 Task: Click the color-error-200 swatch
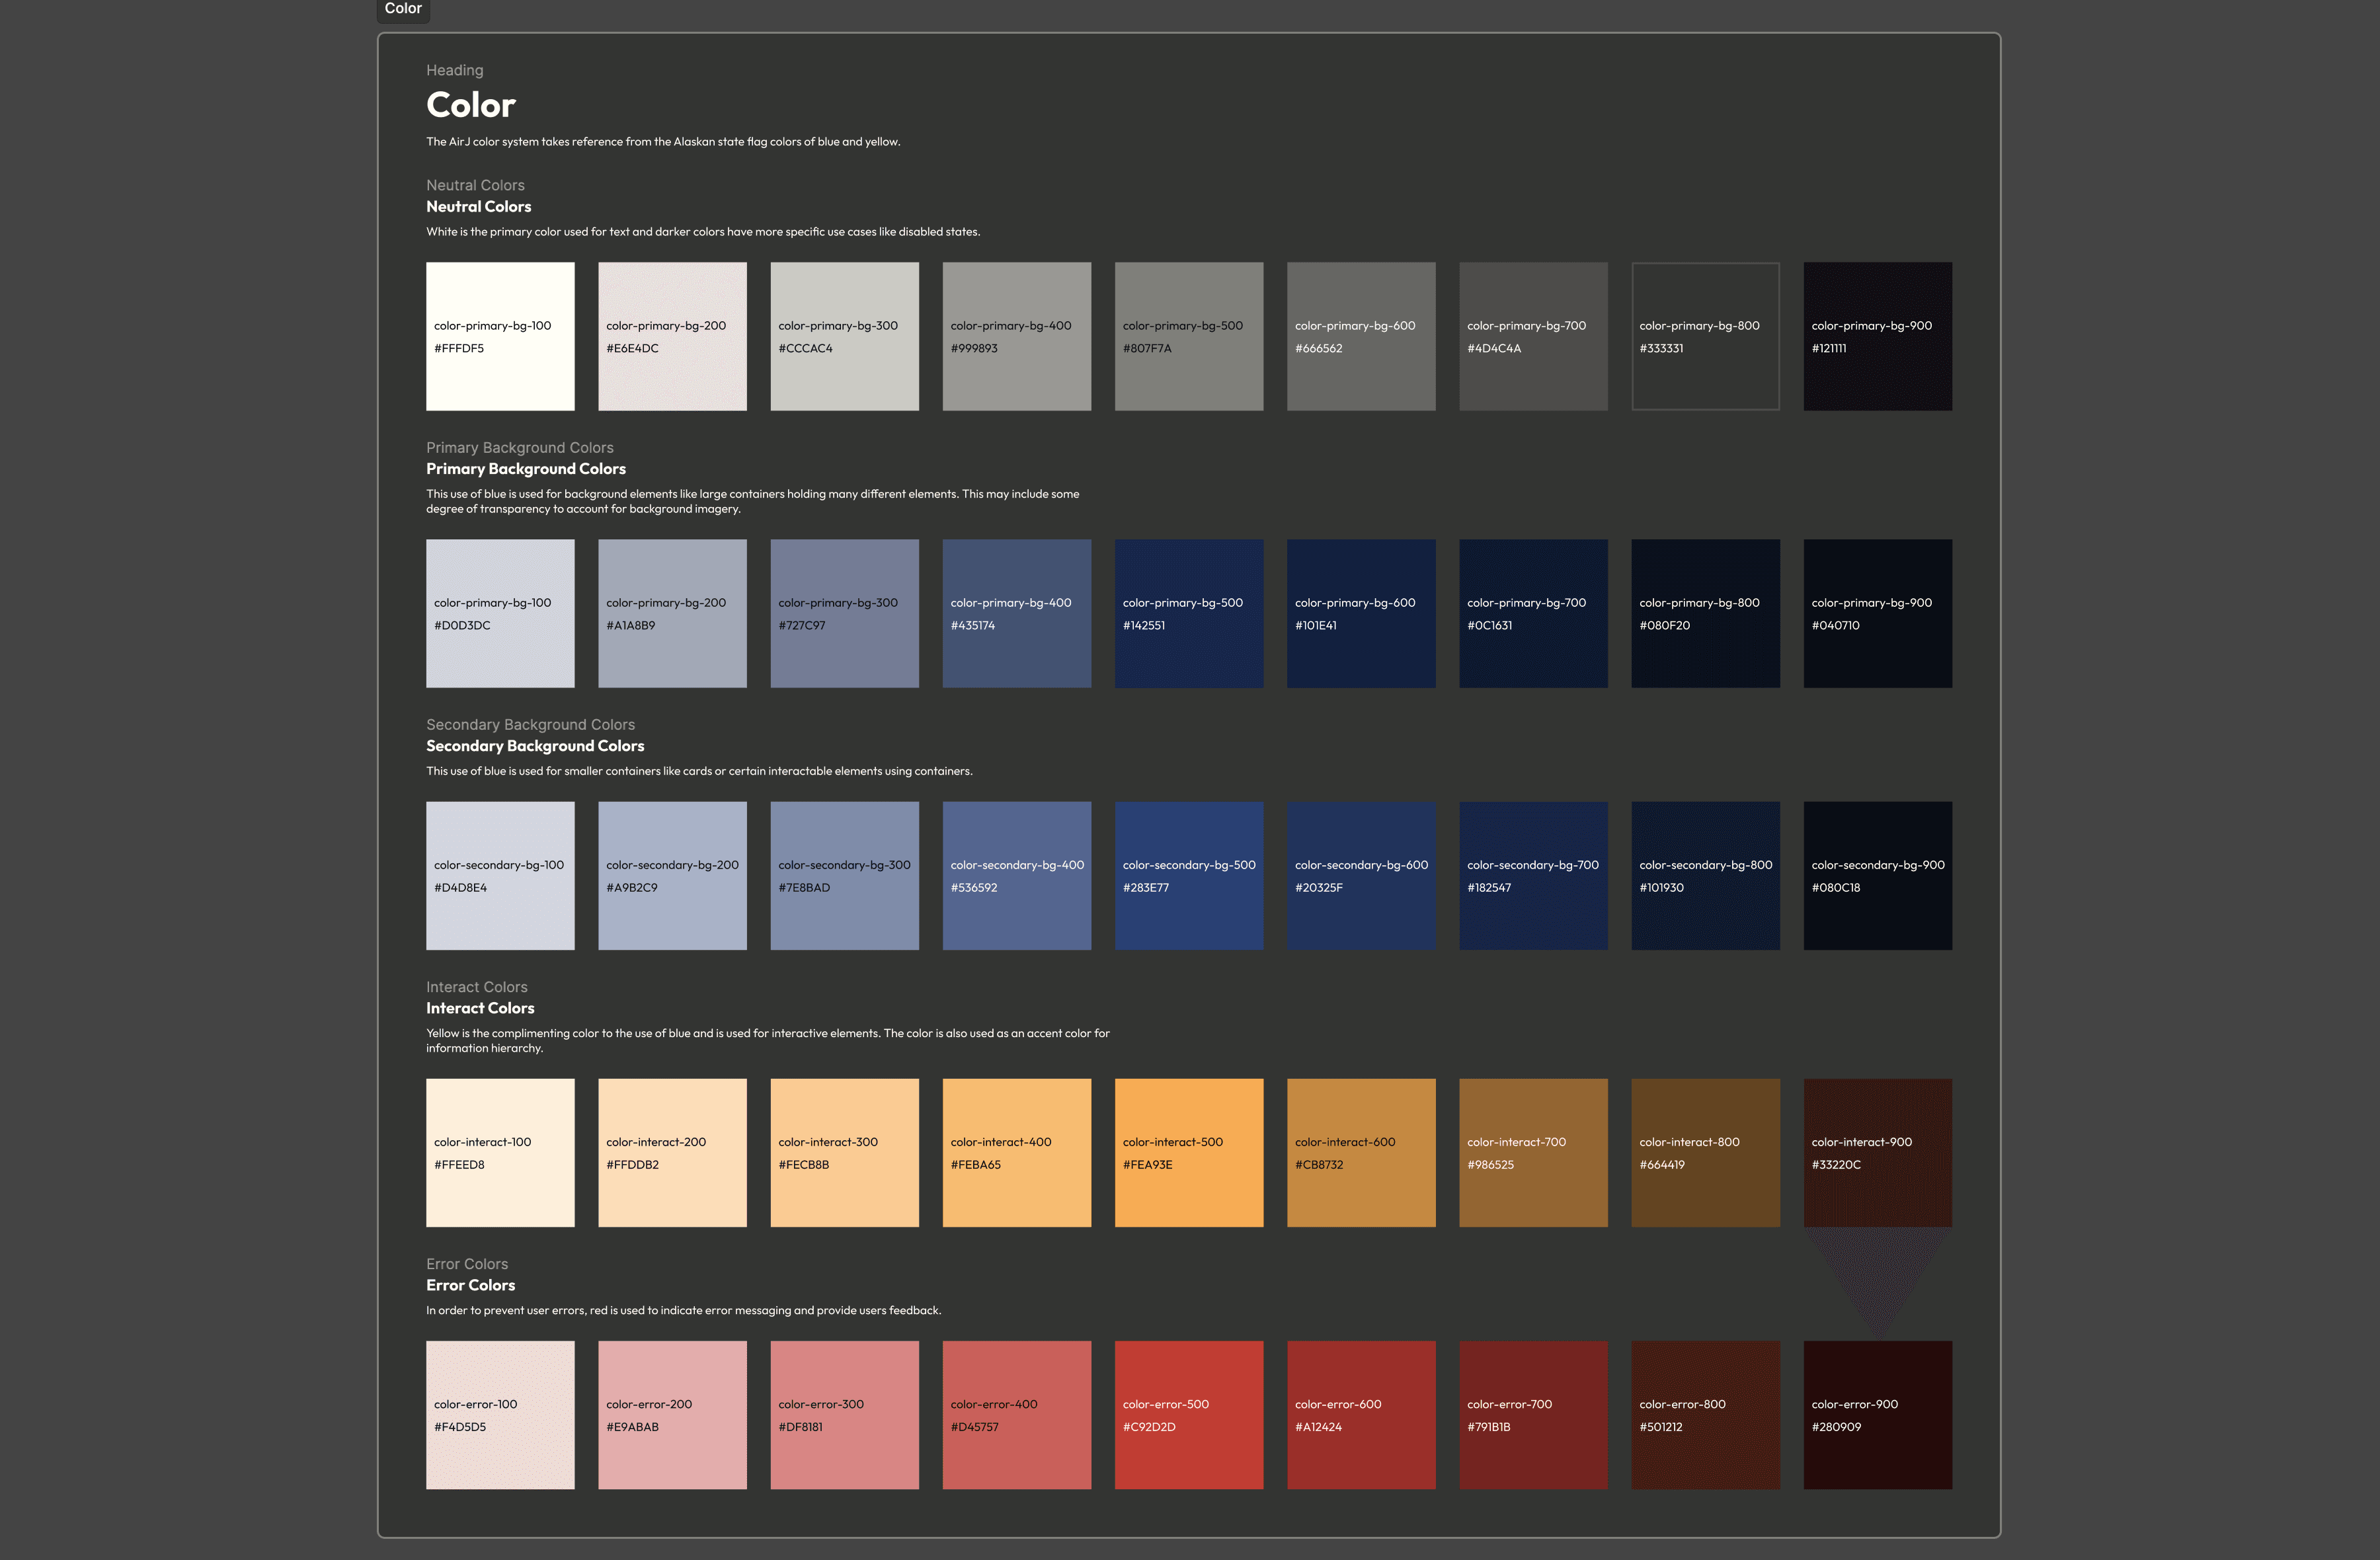[x=672, y=1415]
